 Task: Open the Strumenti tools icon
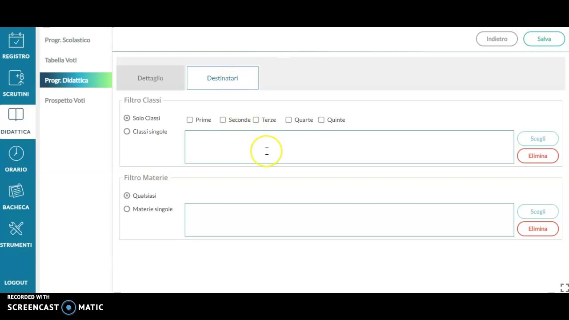(16, 229)
